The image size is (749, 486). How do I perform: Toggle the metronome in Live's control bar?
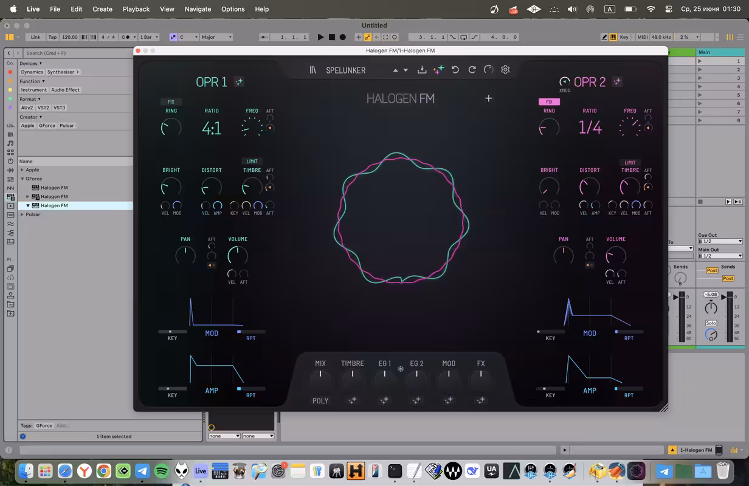click(126, 37)
